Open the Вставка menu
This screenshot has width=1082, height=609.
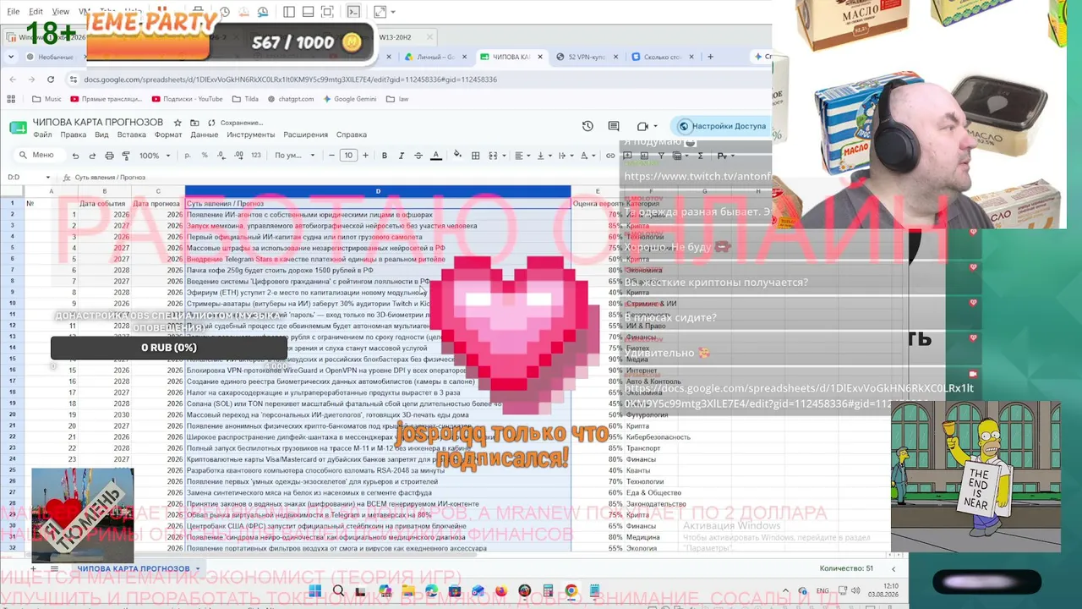click(x=132, y=134)
